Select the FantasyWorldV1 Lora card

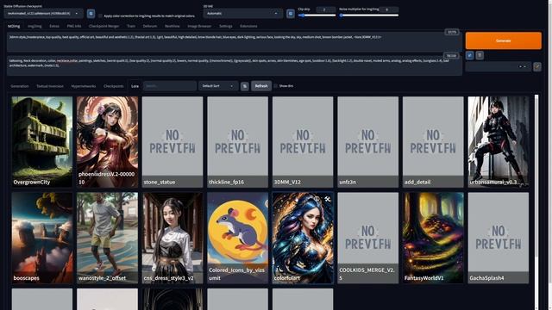click(433, 238)
